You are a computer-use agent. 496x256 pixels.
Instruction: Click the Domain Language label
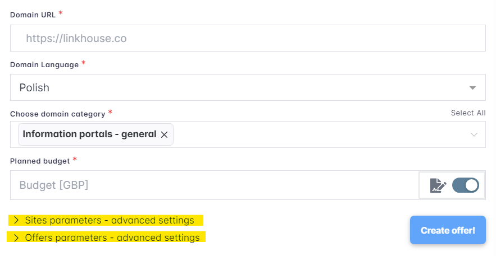click(44, 64)
